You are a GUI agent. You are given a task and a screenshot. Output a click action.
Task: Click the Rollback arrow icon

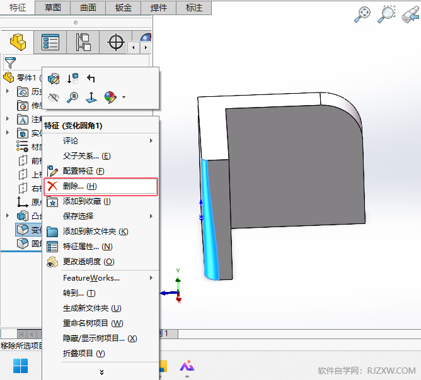pyautogui.click(x=91, y=79)
